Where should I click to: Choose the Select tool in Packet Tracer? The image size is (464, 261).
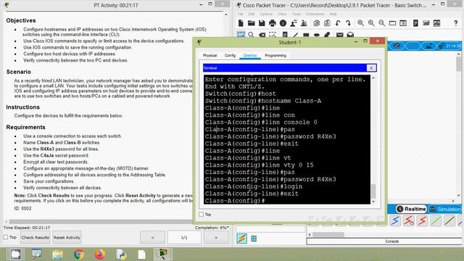(x=241, y=34)
